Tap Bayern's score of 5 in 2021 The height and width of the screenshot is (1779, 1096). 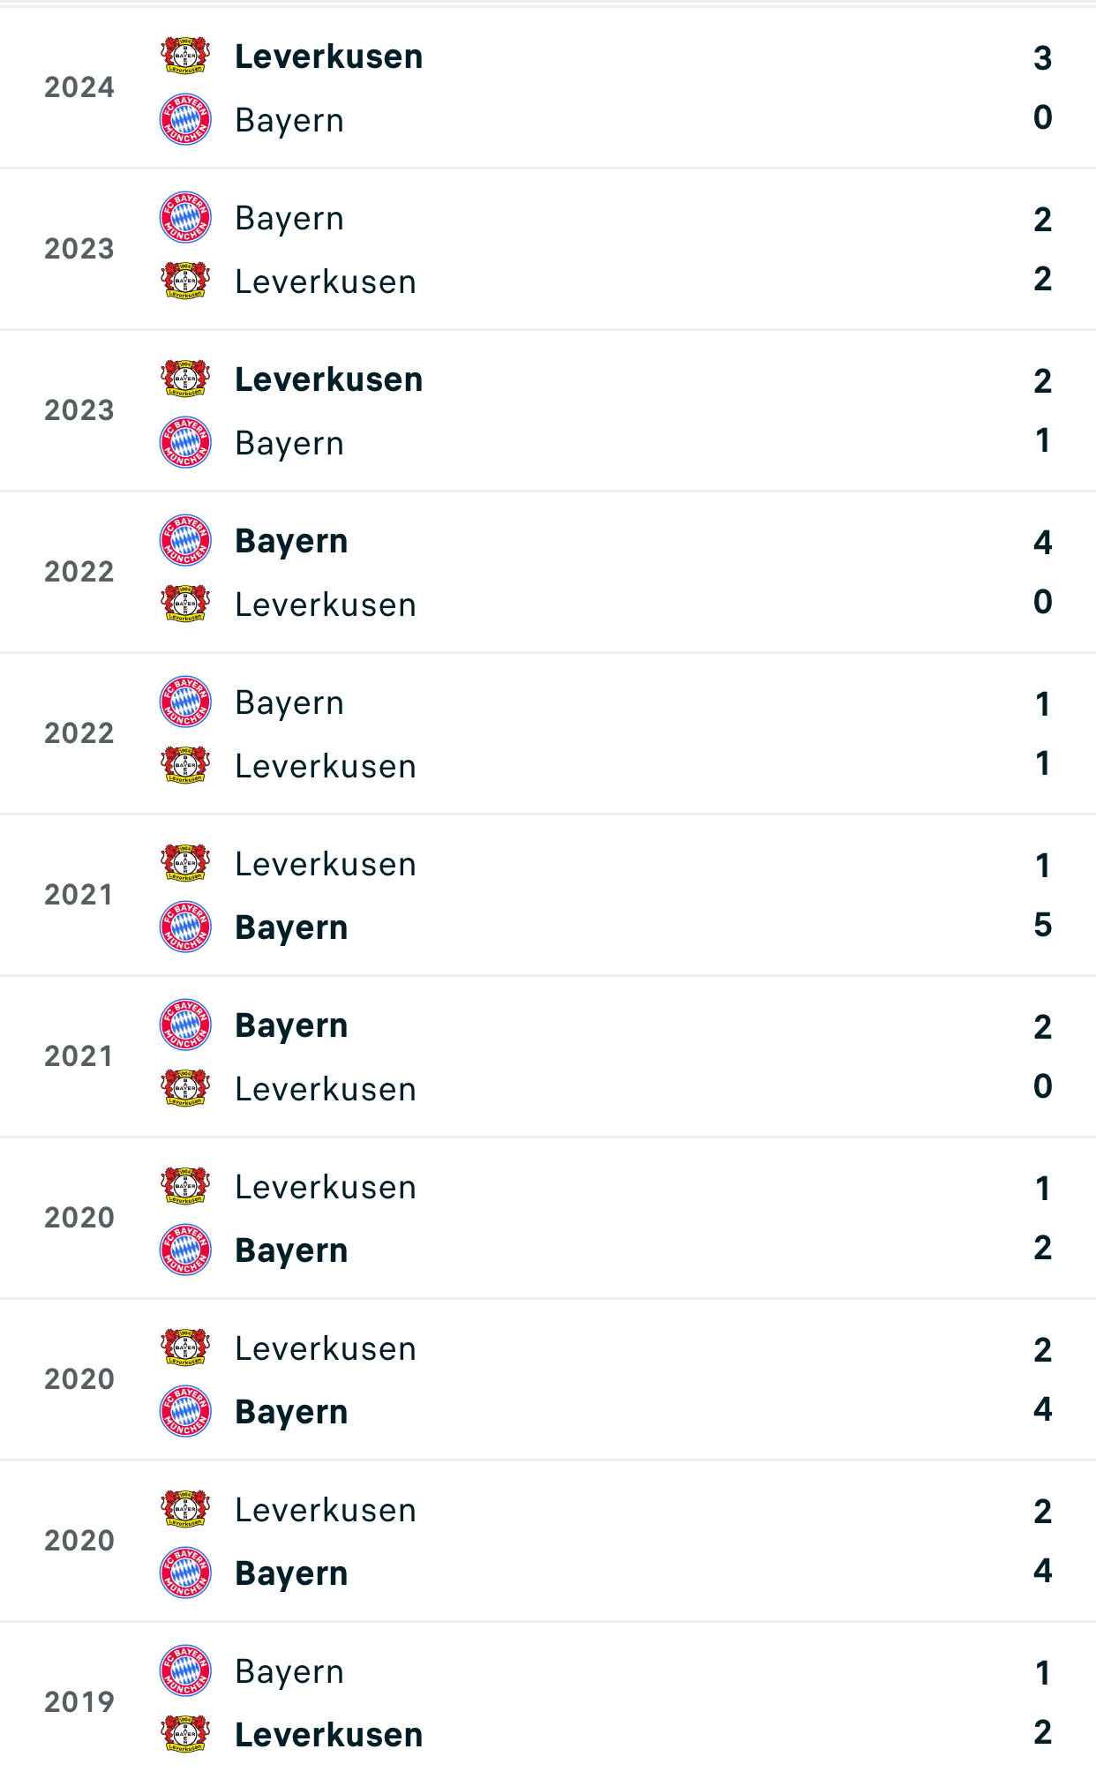[1042, 925]
